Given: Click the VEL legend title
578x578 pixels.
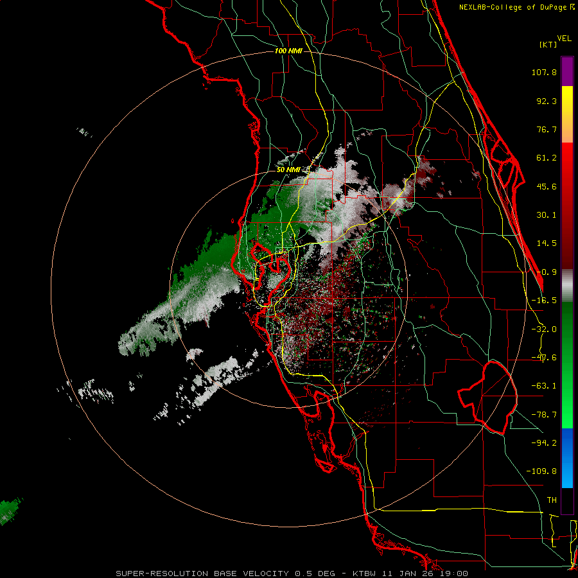Looking at the screenshot, I should point(564,39).
